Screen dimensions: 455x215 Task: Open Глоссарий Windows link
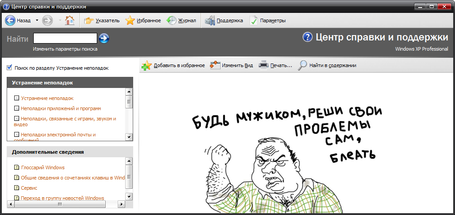[x=43, y=167]
